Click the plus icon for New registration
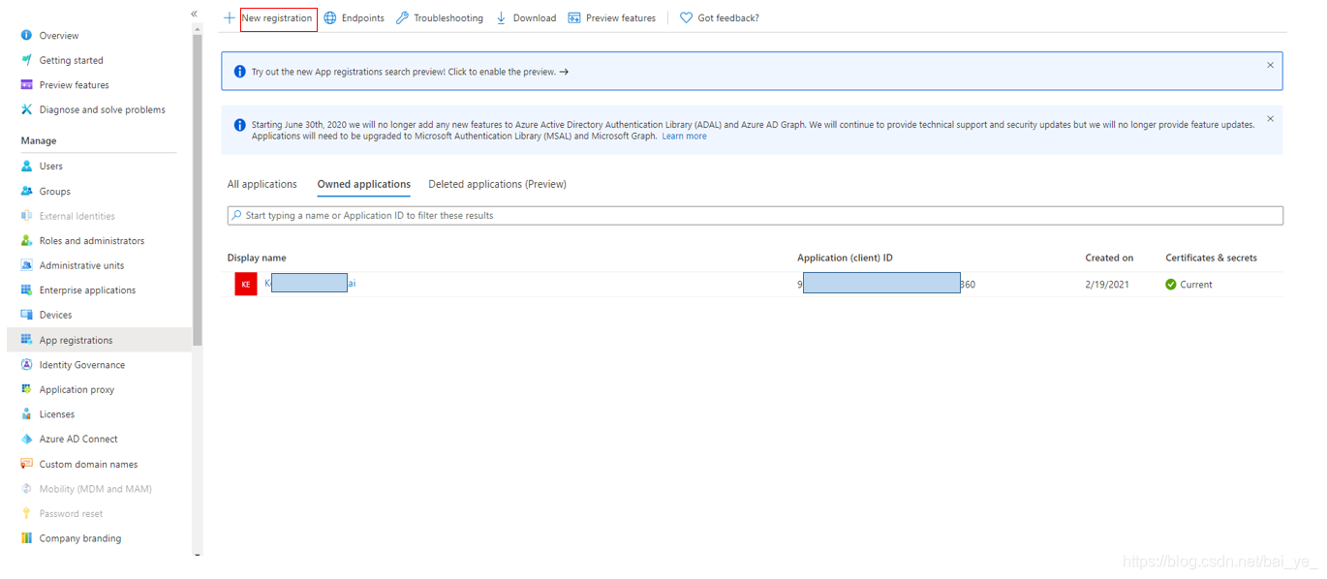This screenshot has height=579, width=1327. tap(230, 17)
